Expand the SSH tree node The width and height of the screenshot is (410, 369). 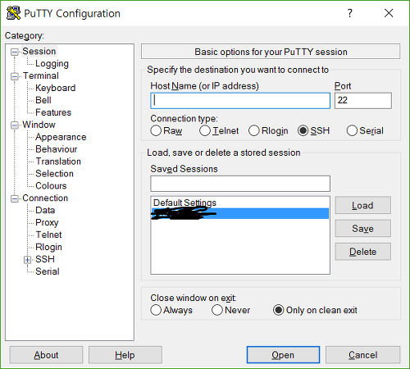point(27,260)
